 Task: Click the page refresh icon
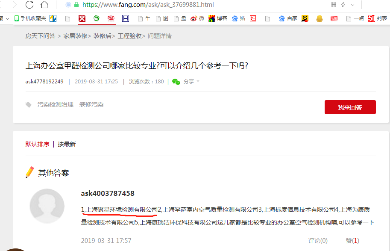pyautogui.click(x=29, y=6)
